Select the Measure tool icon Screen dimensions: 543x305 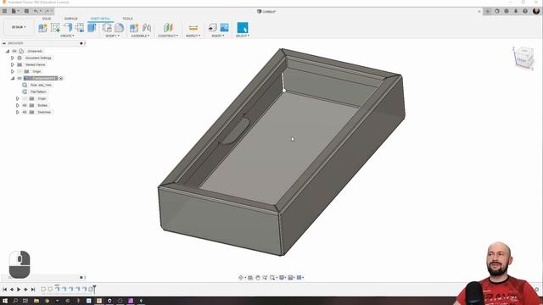[x=193, y=28]
